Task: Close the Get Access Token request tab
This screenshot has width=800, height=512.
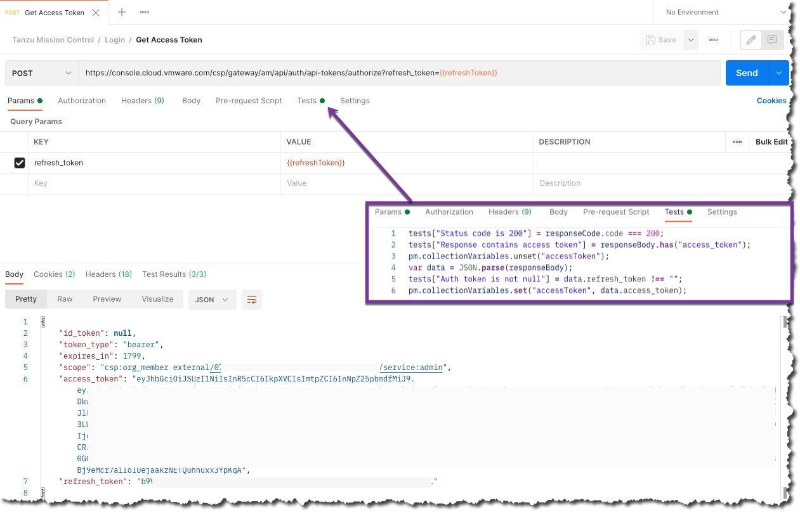Action: 96,13
